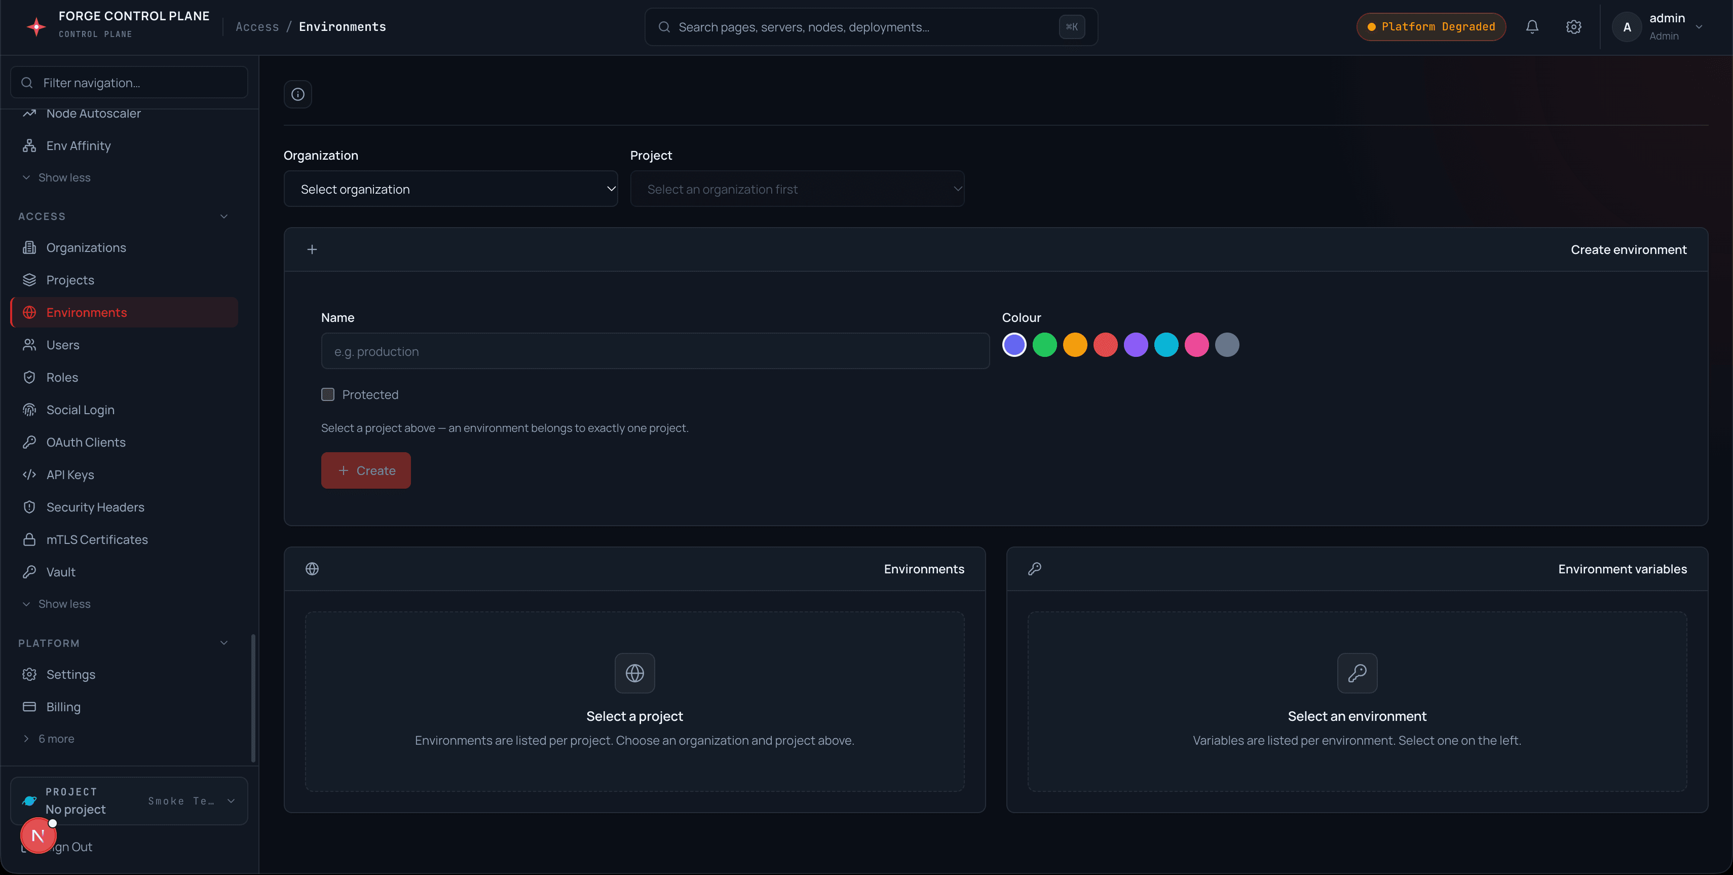
Task: Open Social Login settings
Action: (x=125, y=410)
